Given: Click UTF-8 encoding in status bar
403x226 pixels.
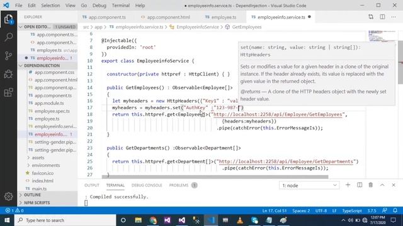Looking at the screenshot, I should coord(321,211).
